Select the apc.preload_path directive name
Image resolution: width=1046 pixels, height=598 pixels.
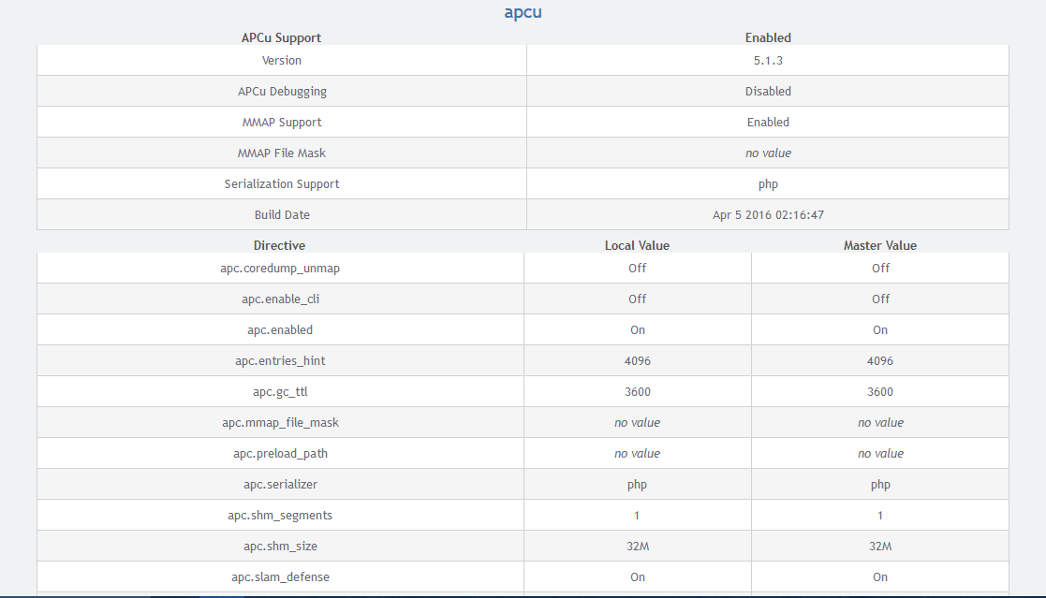(280, 454)
